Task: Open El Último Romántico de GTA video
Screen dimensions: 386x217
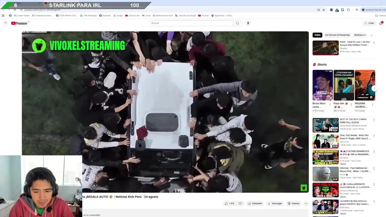Action: click(325, 157)
